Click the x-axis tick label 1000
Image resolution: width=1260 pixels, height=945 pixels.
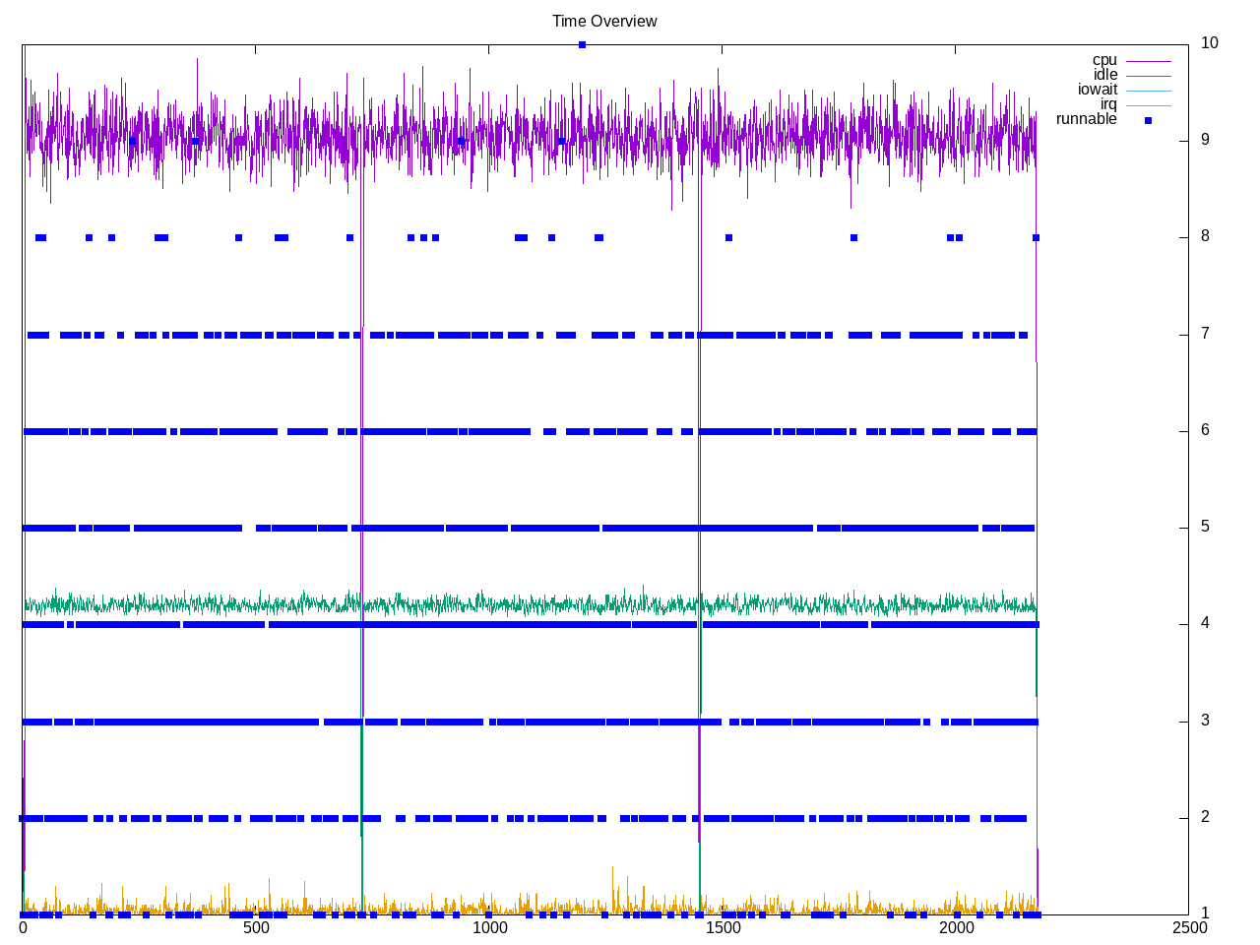click(x=489, y=928)
